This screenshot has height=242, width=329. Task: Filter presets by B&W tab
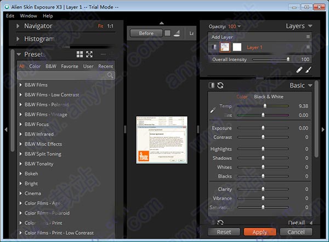(x=51, y=66)
